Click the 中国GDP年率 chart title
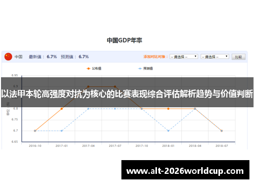The width and height of the screenshot is (254, 184). point(124,40)
